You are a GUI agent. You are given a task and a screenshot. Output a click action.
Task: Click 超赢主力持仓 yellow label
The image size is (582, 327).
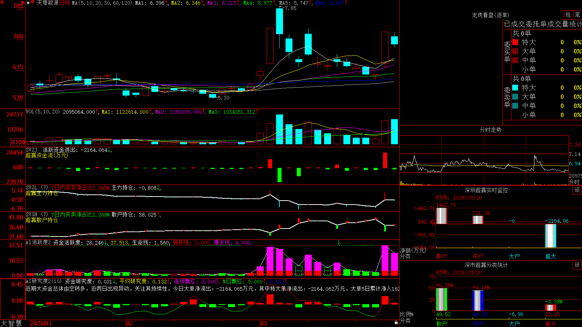(x=42, y=193)
